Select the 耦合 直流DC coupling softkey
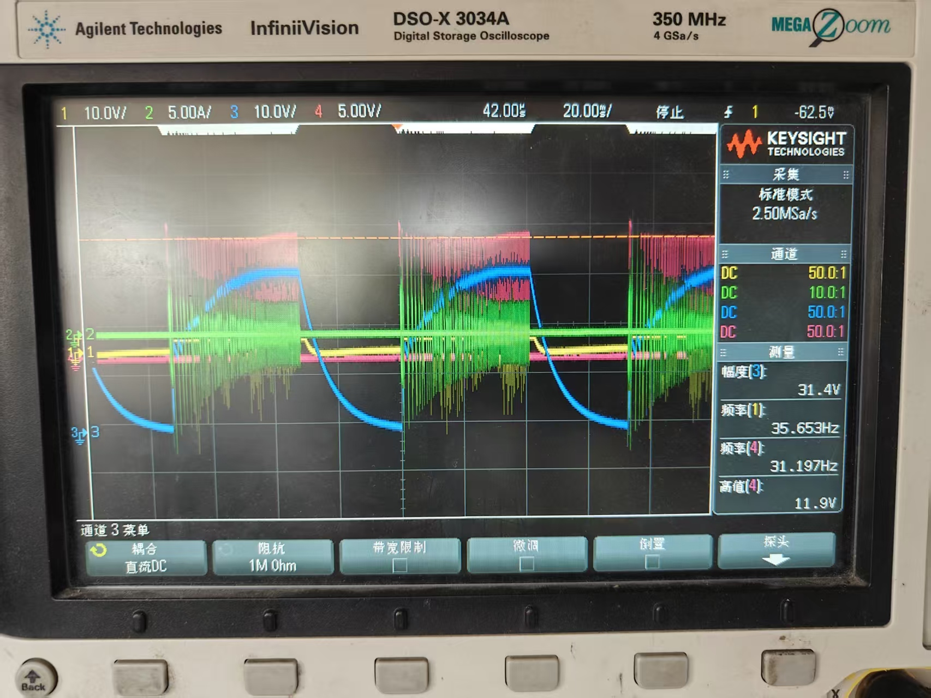931x698 pixels. 146,558
